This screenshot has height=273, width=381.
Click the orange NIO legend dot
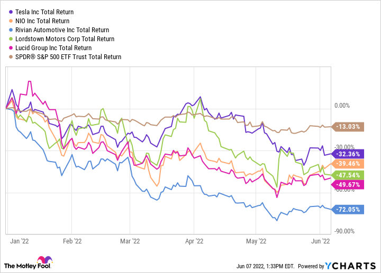(x=11, y=21)
